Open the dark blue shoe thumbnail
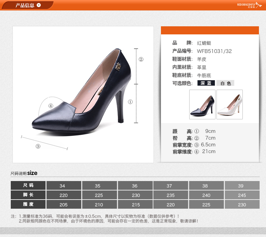The width and height of the screenshot is (266, 237). (x=202, y=105)
